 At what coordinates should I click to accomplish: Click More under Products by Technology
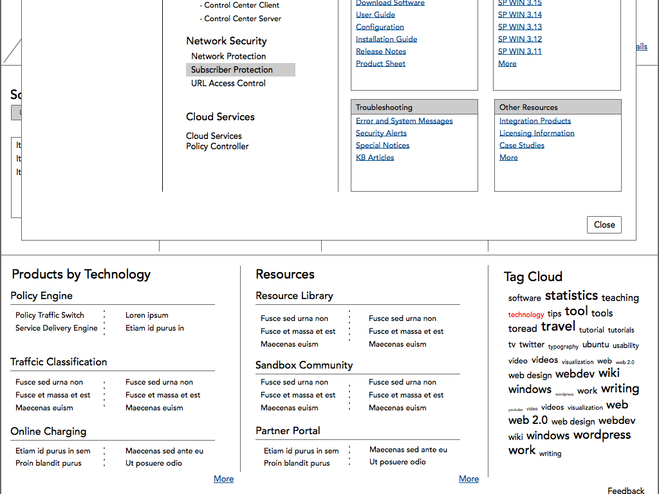[223, 479]
